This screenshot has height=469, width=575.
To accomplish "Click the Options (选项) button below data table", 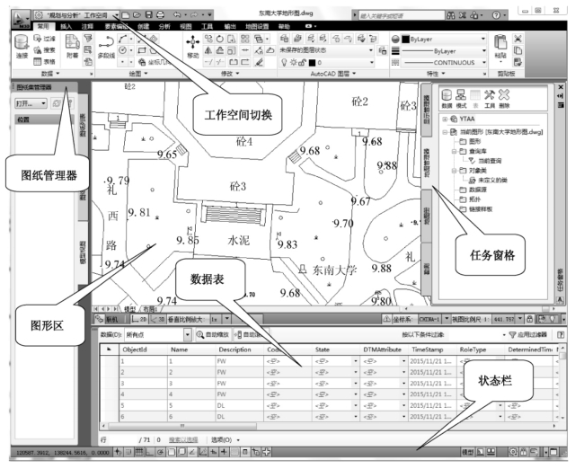I will (226, 439).
